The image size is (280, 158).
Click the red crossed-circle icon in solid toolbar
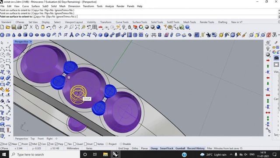tap(269, 35)
